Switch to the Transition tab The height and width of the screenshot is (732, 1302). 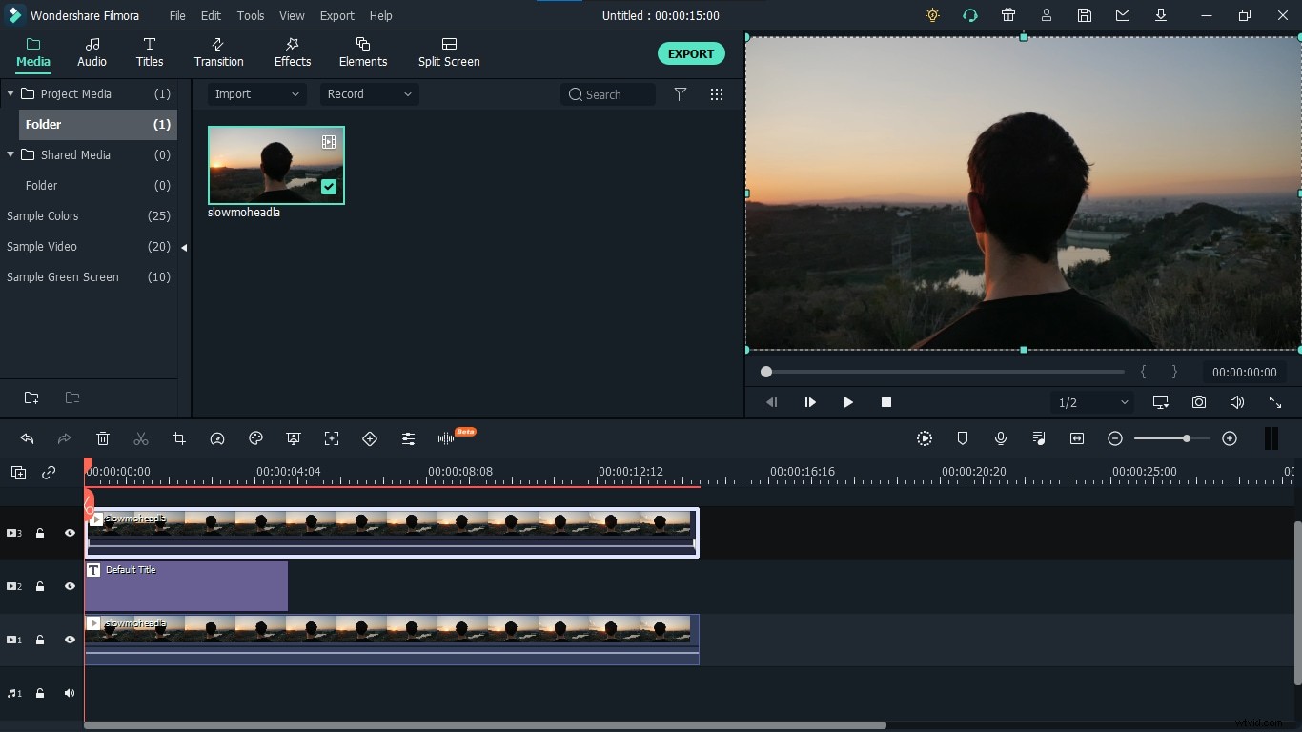(218, 52)
